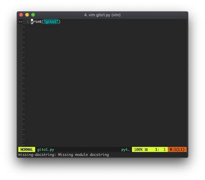This screenshot has width=205, height=180.
Task: Click the '1: 1' cursor position indicator
Action: (160, 150)
